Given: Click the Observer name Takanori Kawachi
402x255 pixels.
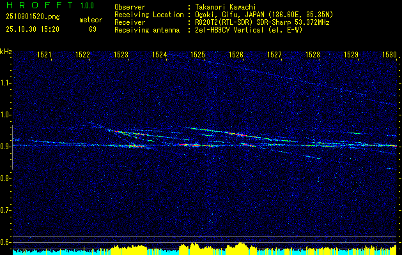Looking at the screenshot, I should [x=226, y=7].
